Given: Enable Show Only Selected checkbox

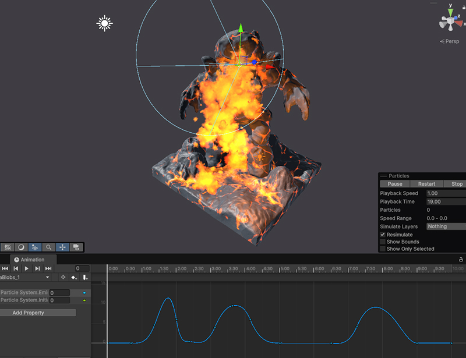Looking at the screenshot, I should (x=383, y=249).
